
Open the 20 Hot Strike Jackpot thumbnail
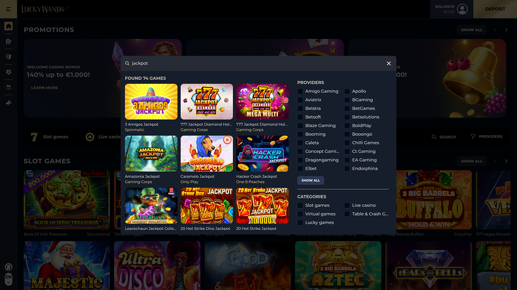pyautogui.click(x=262, y=206)
